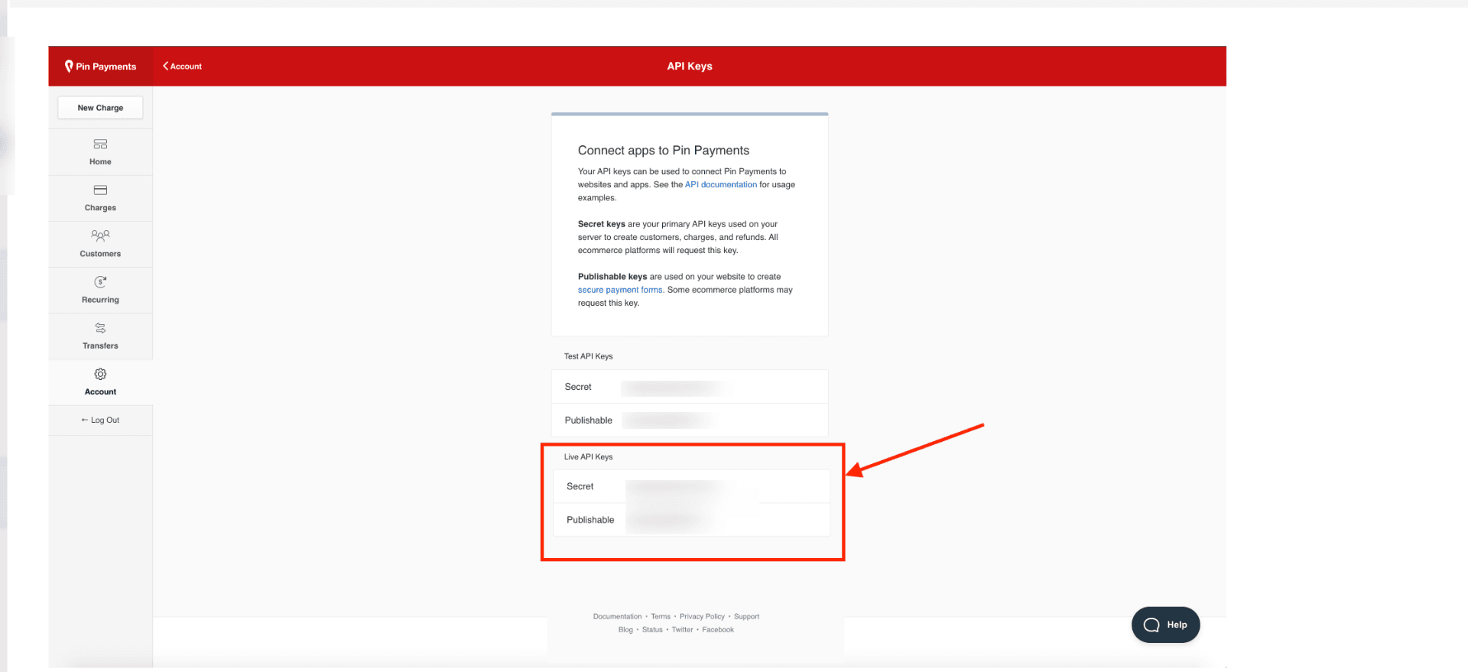Open the Help chat widget
This screenshot has width=1468, height=672.
coord(1165,625)
